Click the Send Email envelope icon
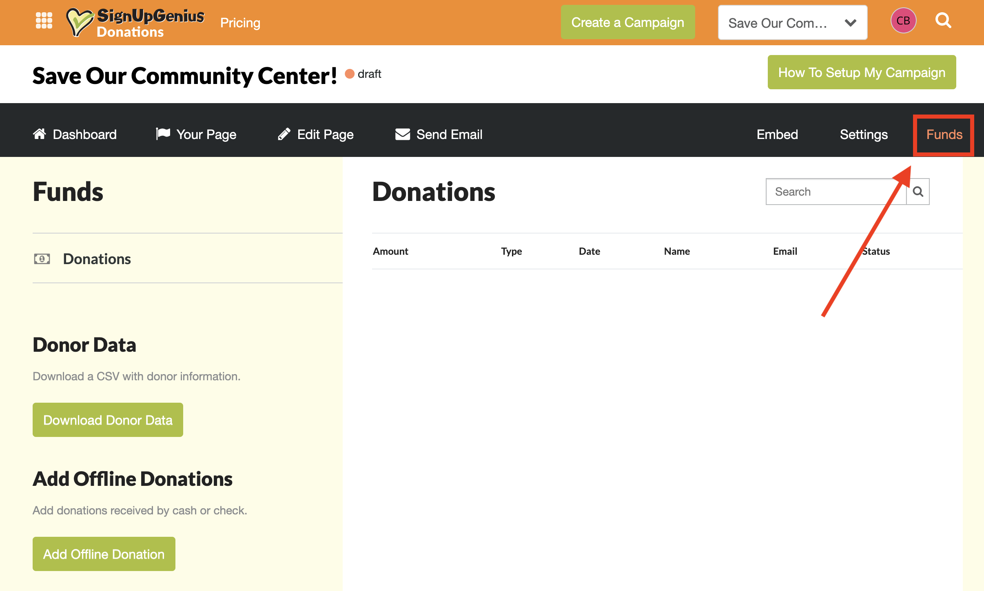The height and width of the screenshot is (591, 984). click(402, 134)
